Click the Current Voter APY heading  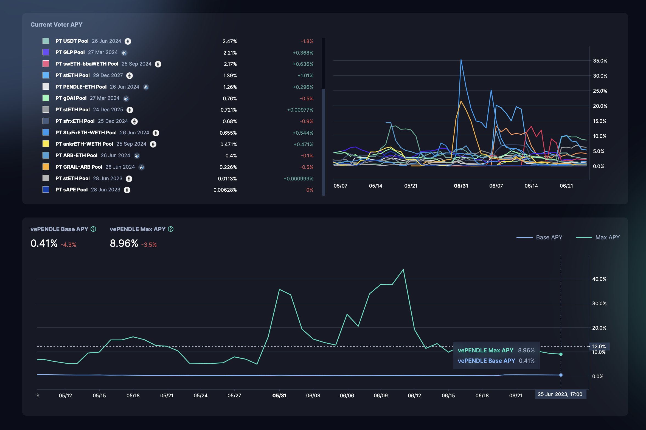(56, 25)
